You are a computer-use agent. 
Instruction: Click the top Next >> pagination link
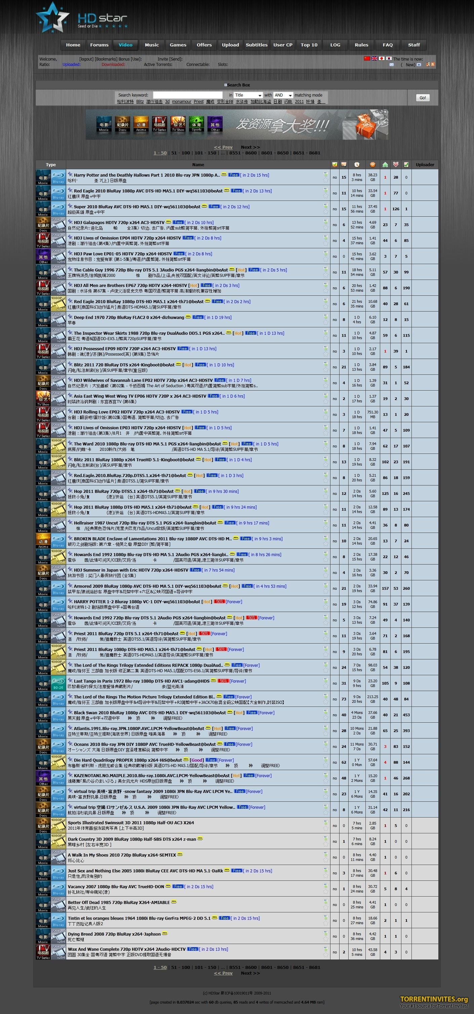pos(250,147)
